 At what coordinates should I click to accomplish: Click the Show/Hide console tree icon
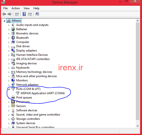click(x=17, y=14)
